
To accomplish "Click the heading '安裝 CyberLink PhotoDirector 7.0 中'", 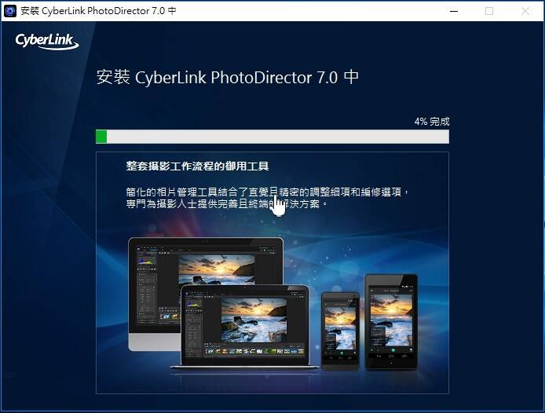I will [x=227, y=77].
